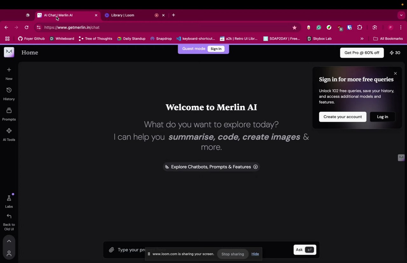Open site information icon in address bar

coord(39,28)
